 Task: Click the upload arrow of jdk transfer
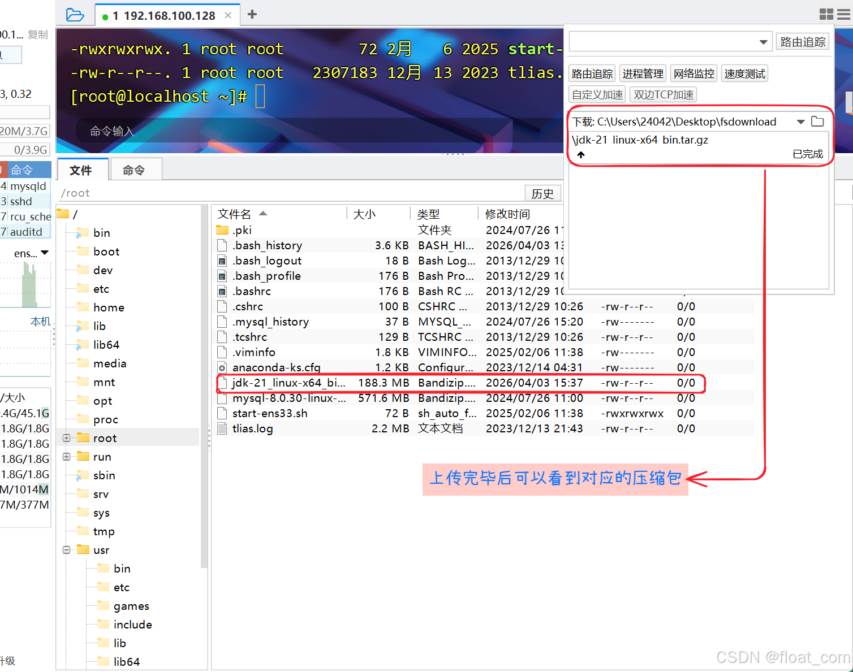(x=581, y=154)
